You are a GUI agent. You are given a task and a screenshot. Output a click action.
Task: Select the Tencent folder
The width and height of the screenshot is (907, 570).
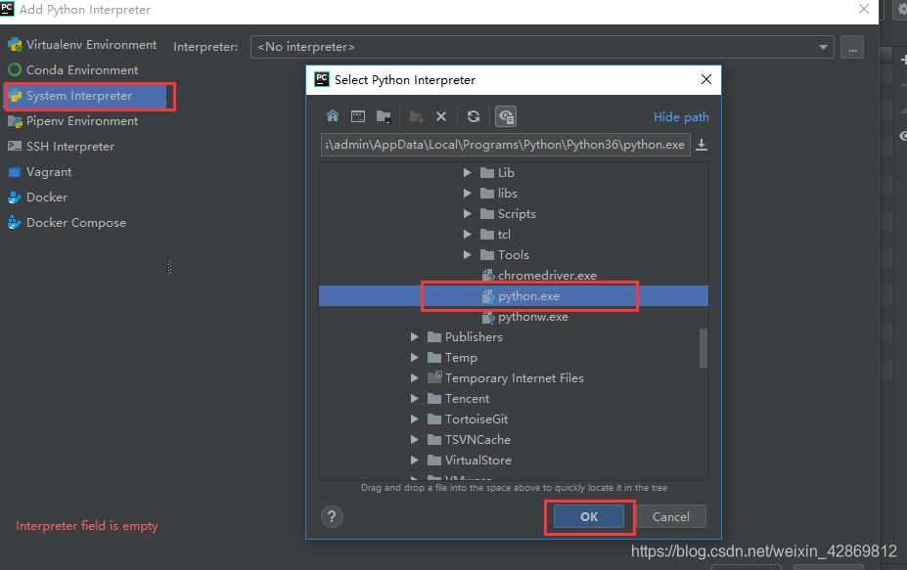click(458, 398)
